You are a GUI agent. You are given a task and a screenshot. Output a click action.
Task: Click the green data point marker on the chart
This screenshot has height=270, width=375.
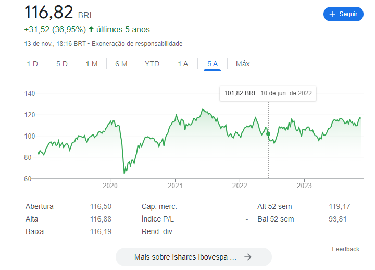(x=268, y=134)
